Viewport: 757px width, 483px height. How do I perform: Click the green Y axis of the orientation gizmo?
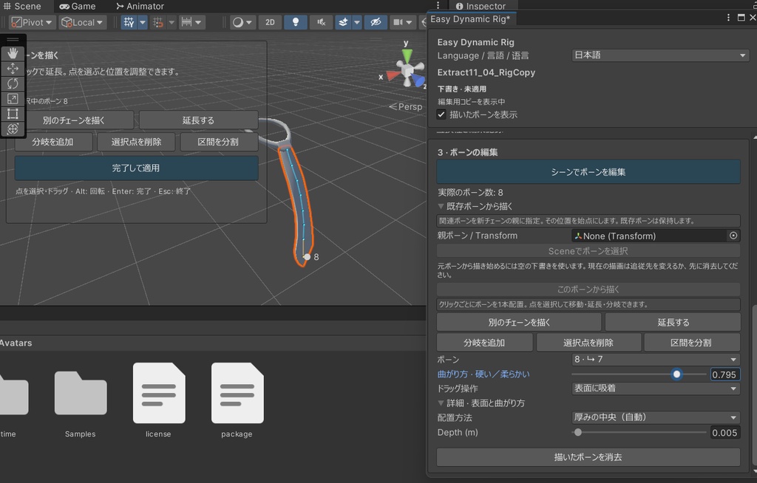pyautogui.click(x=407, y=55)
